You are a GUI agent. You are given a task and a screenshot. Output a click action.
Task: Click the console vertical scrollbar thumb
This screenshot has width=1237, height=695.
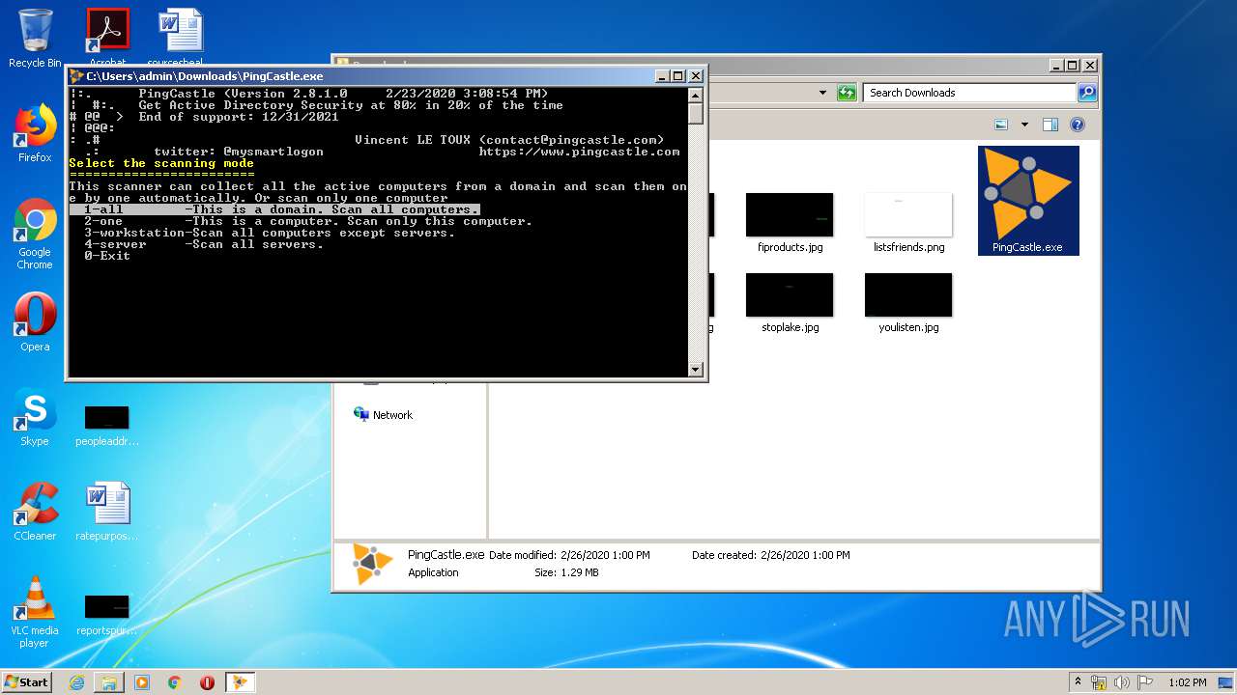[x=695, y=112]
